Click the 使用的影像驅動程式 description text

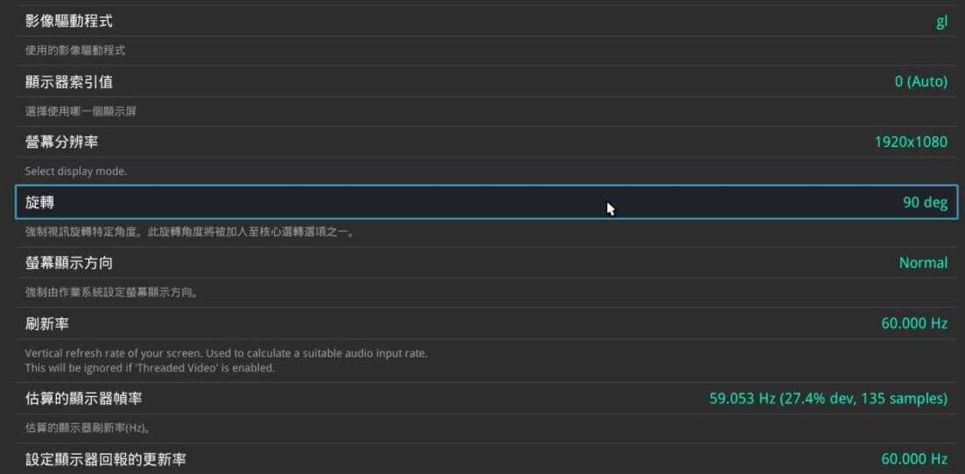[75, 51]
